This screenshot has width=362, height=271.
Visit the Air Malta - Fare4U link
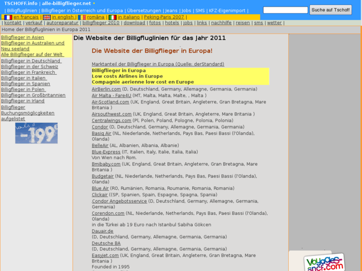coord(111,95)
